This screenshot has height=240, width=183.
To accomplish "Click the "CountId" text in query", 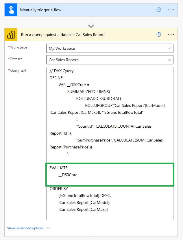I will coord(85,126).
